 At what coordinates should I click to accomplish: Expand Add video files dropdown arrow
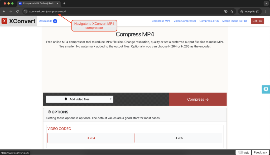coord(110,99)
